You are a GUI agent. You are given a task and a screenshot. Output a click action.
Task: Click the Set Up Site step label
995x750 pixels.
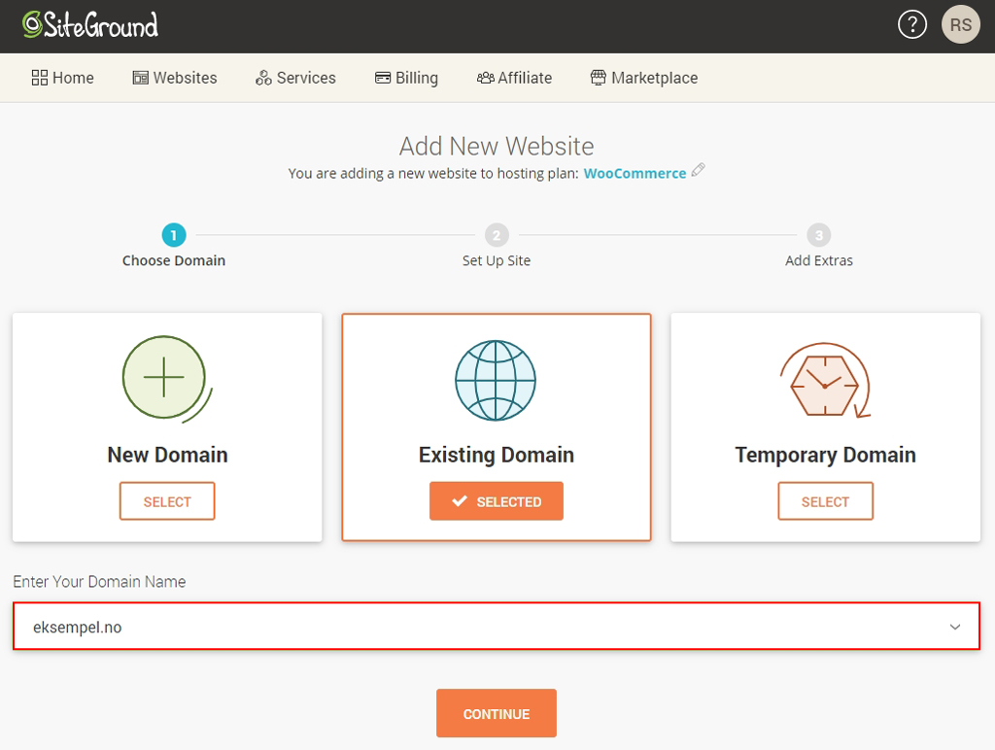tap(497, 260)
